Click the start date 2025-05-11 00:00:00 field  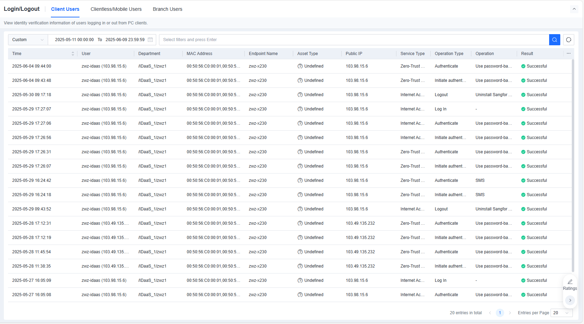pyautogui.click(x=74, y=40)
